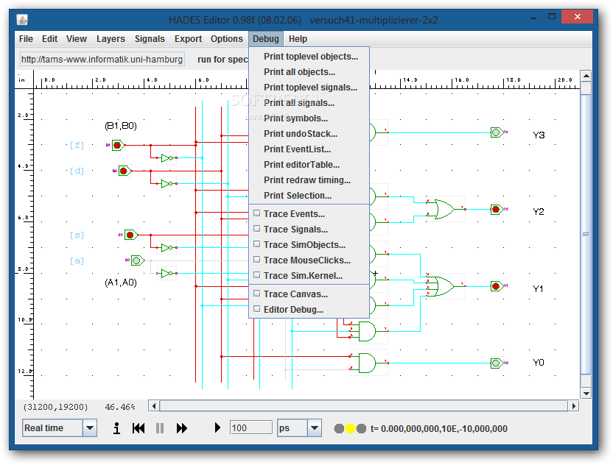The image size is (613, 465).
Task: Open the Export menu
Action: [x=188, y=39]
